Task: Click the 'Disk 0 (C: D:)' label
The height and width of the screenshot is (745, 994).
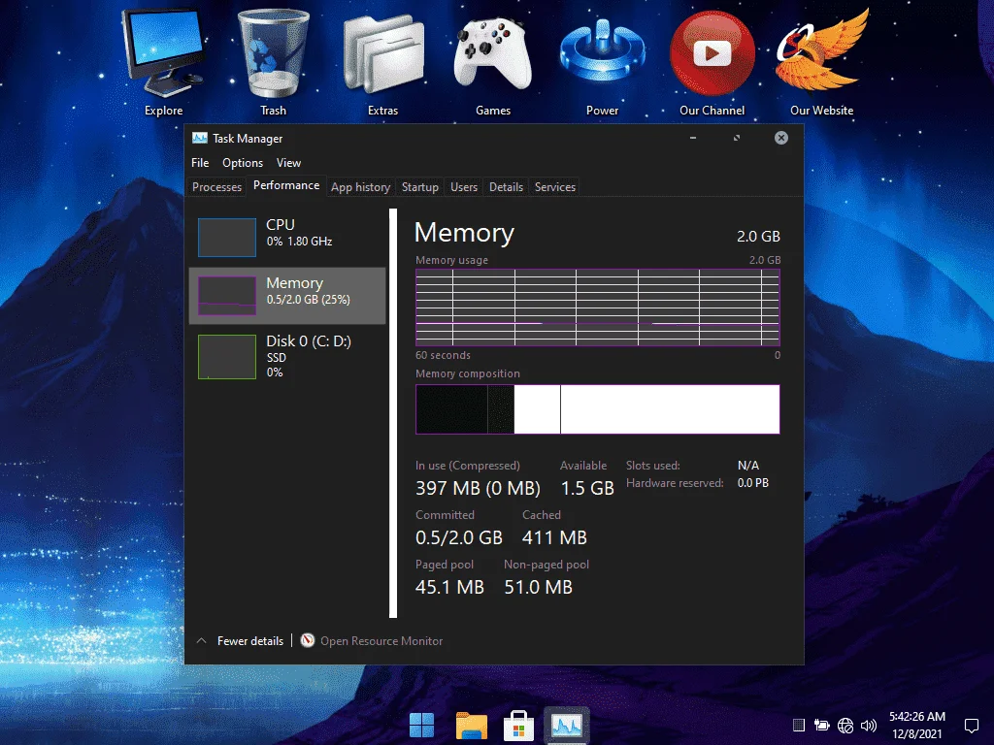Action: point(309,340)
